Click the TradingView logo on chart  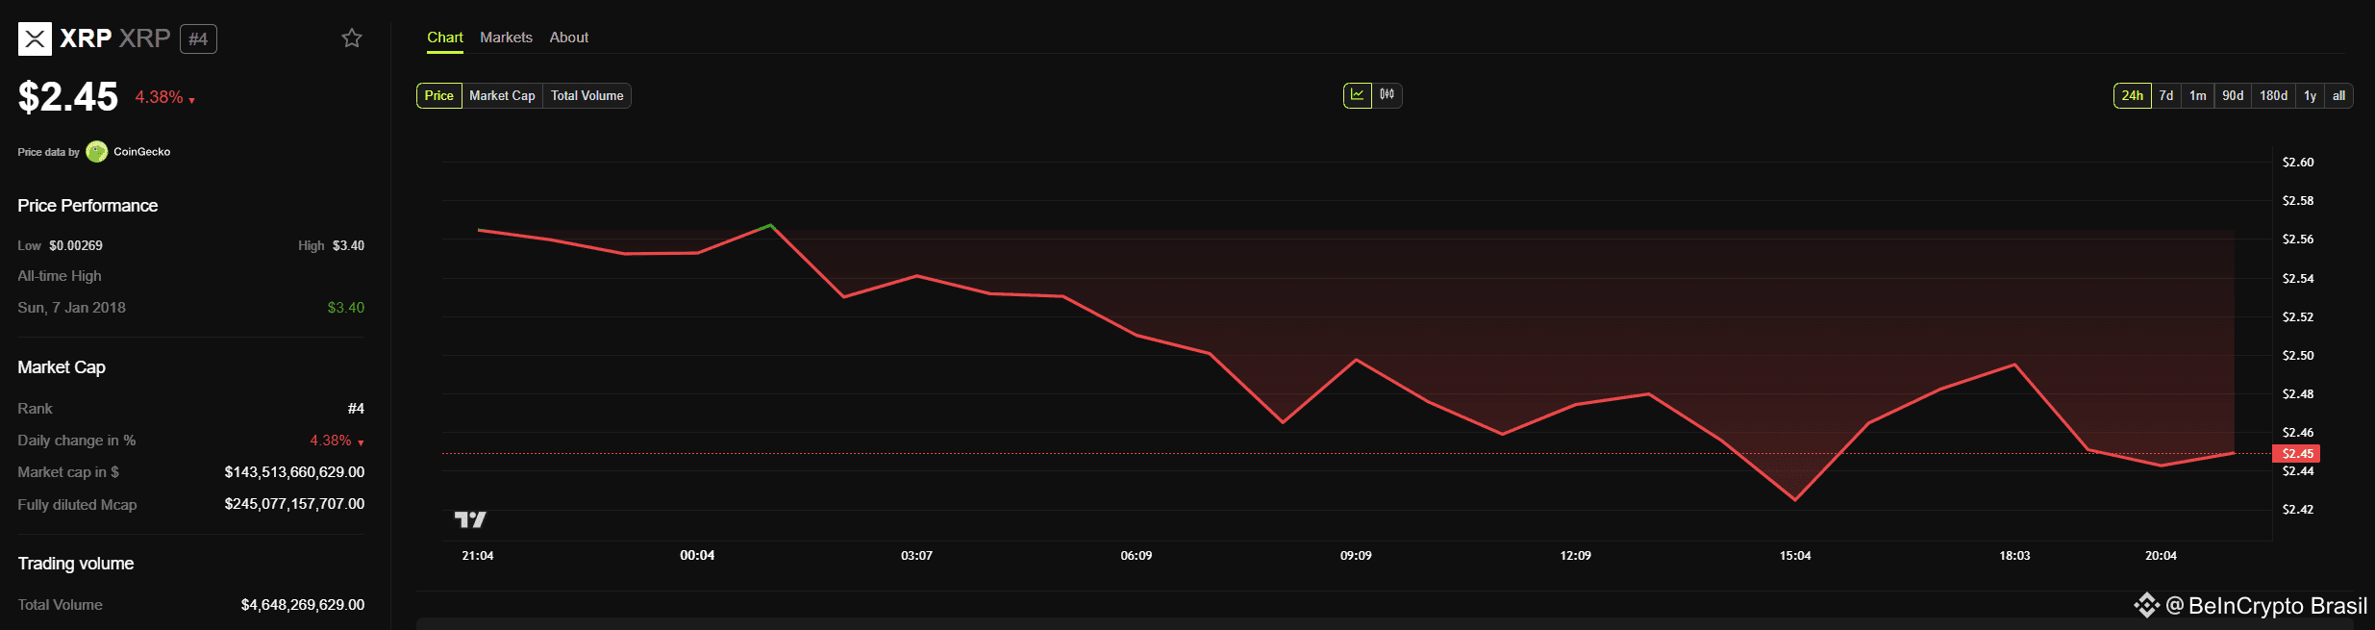(470, 519)
